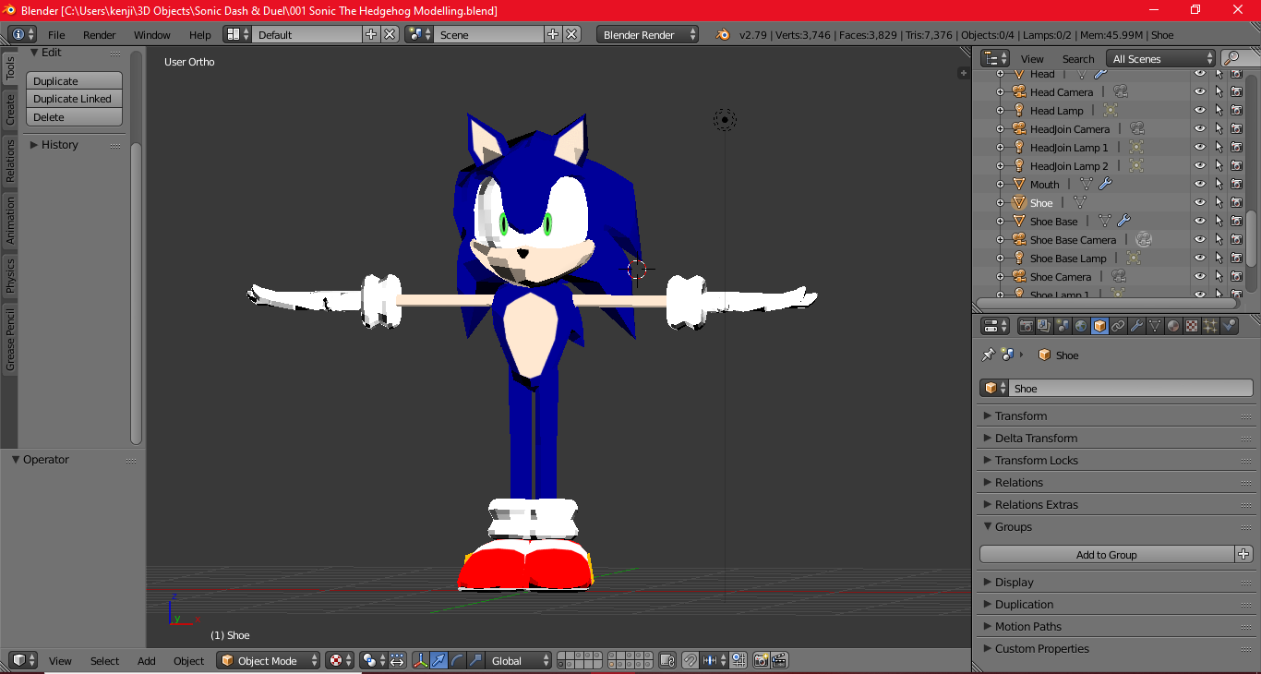Open the Render Layers properties tab

1044,326
